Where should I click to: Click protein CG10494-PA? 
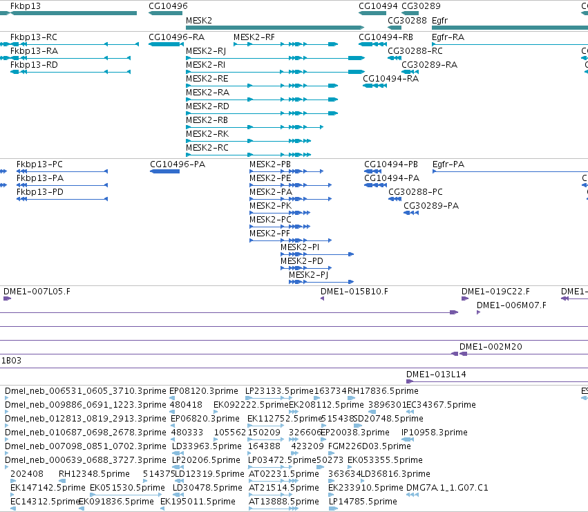point(392,178)
